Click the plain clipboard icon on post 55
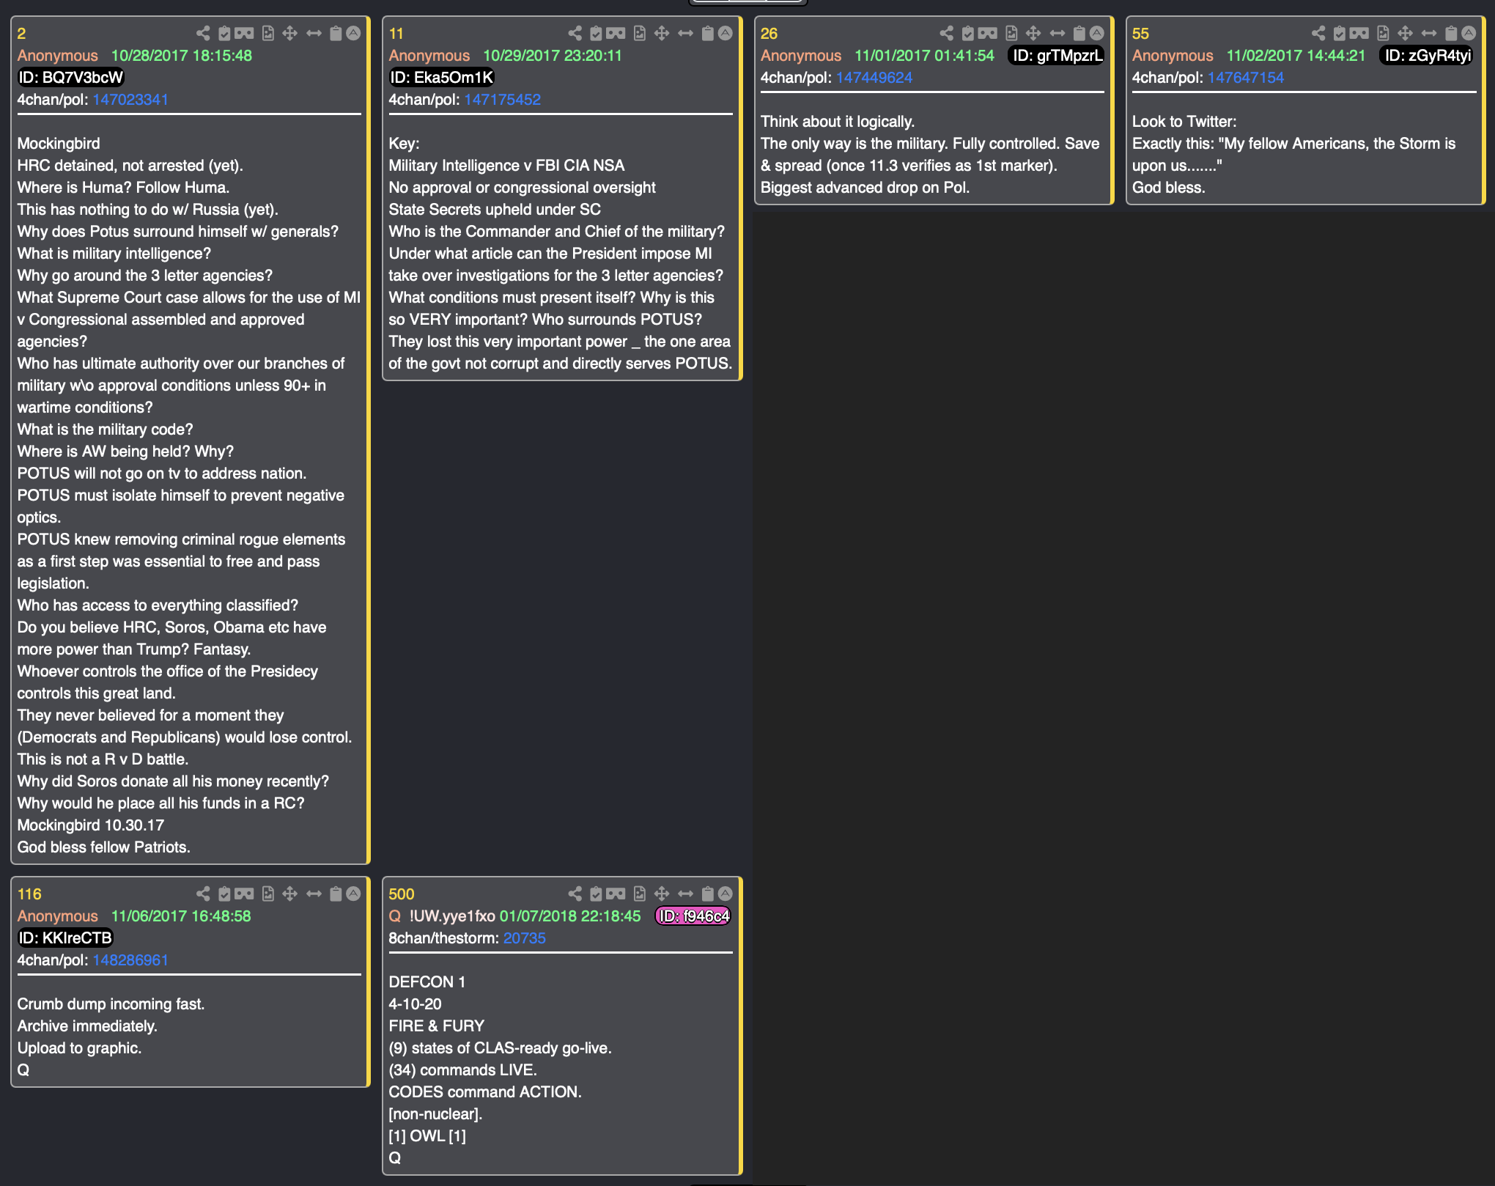Viewport: 1495px width, 1186px height. pos(1450,33)
